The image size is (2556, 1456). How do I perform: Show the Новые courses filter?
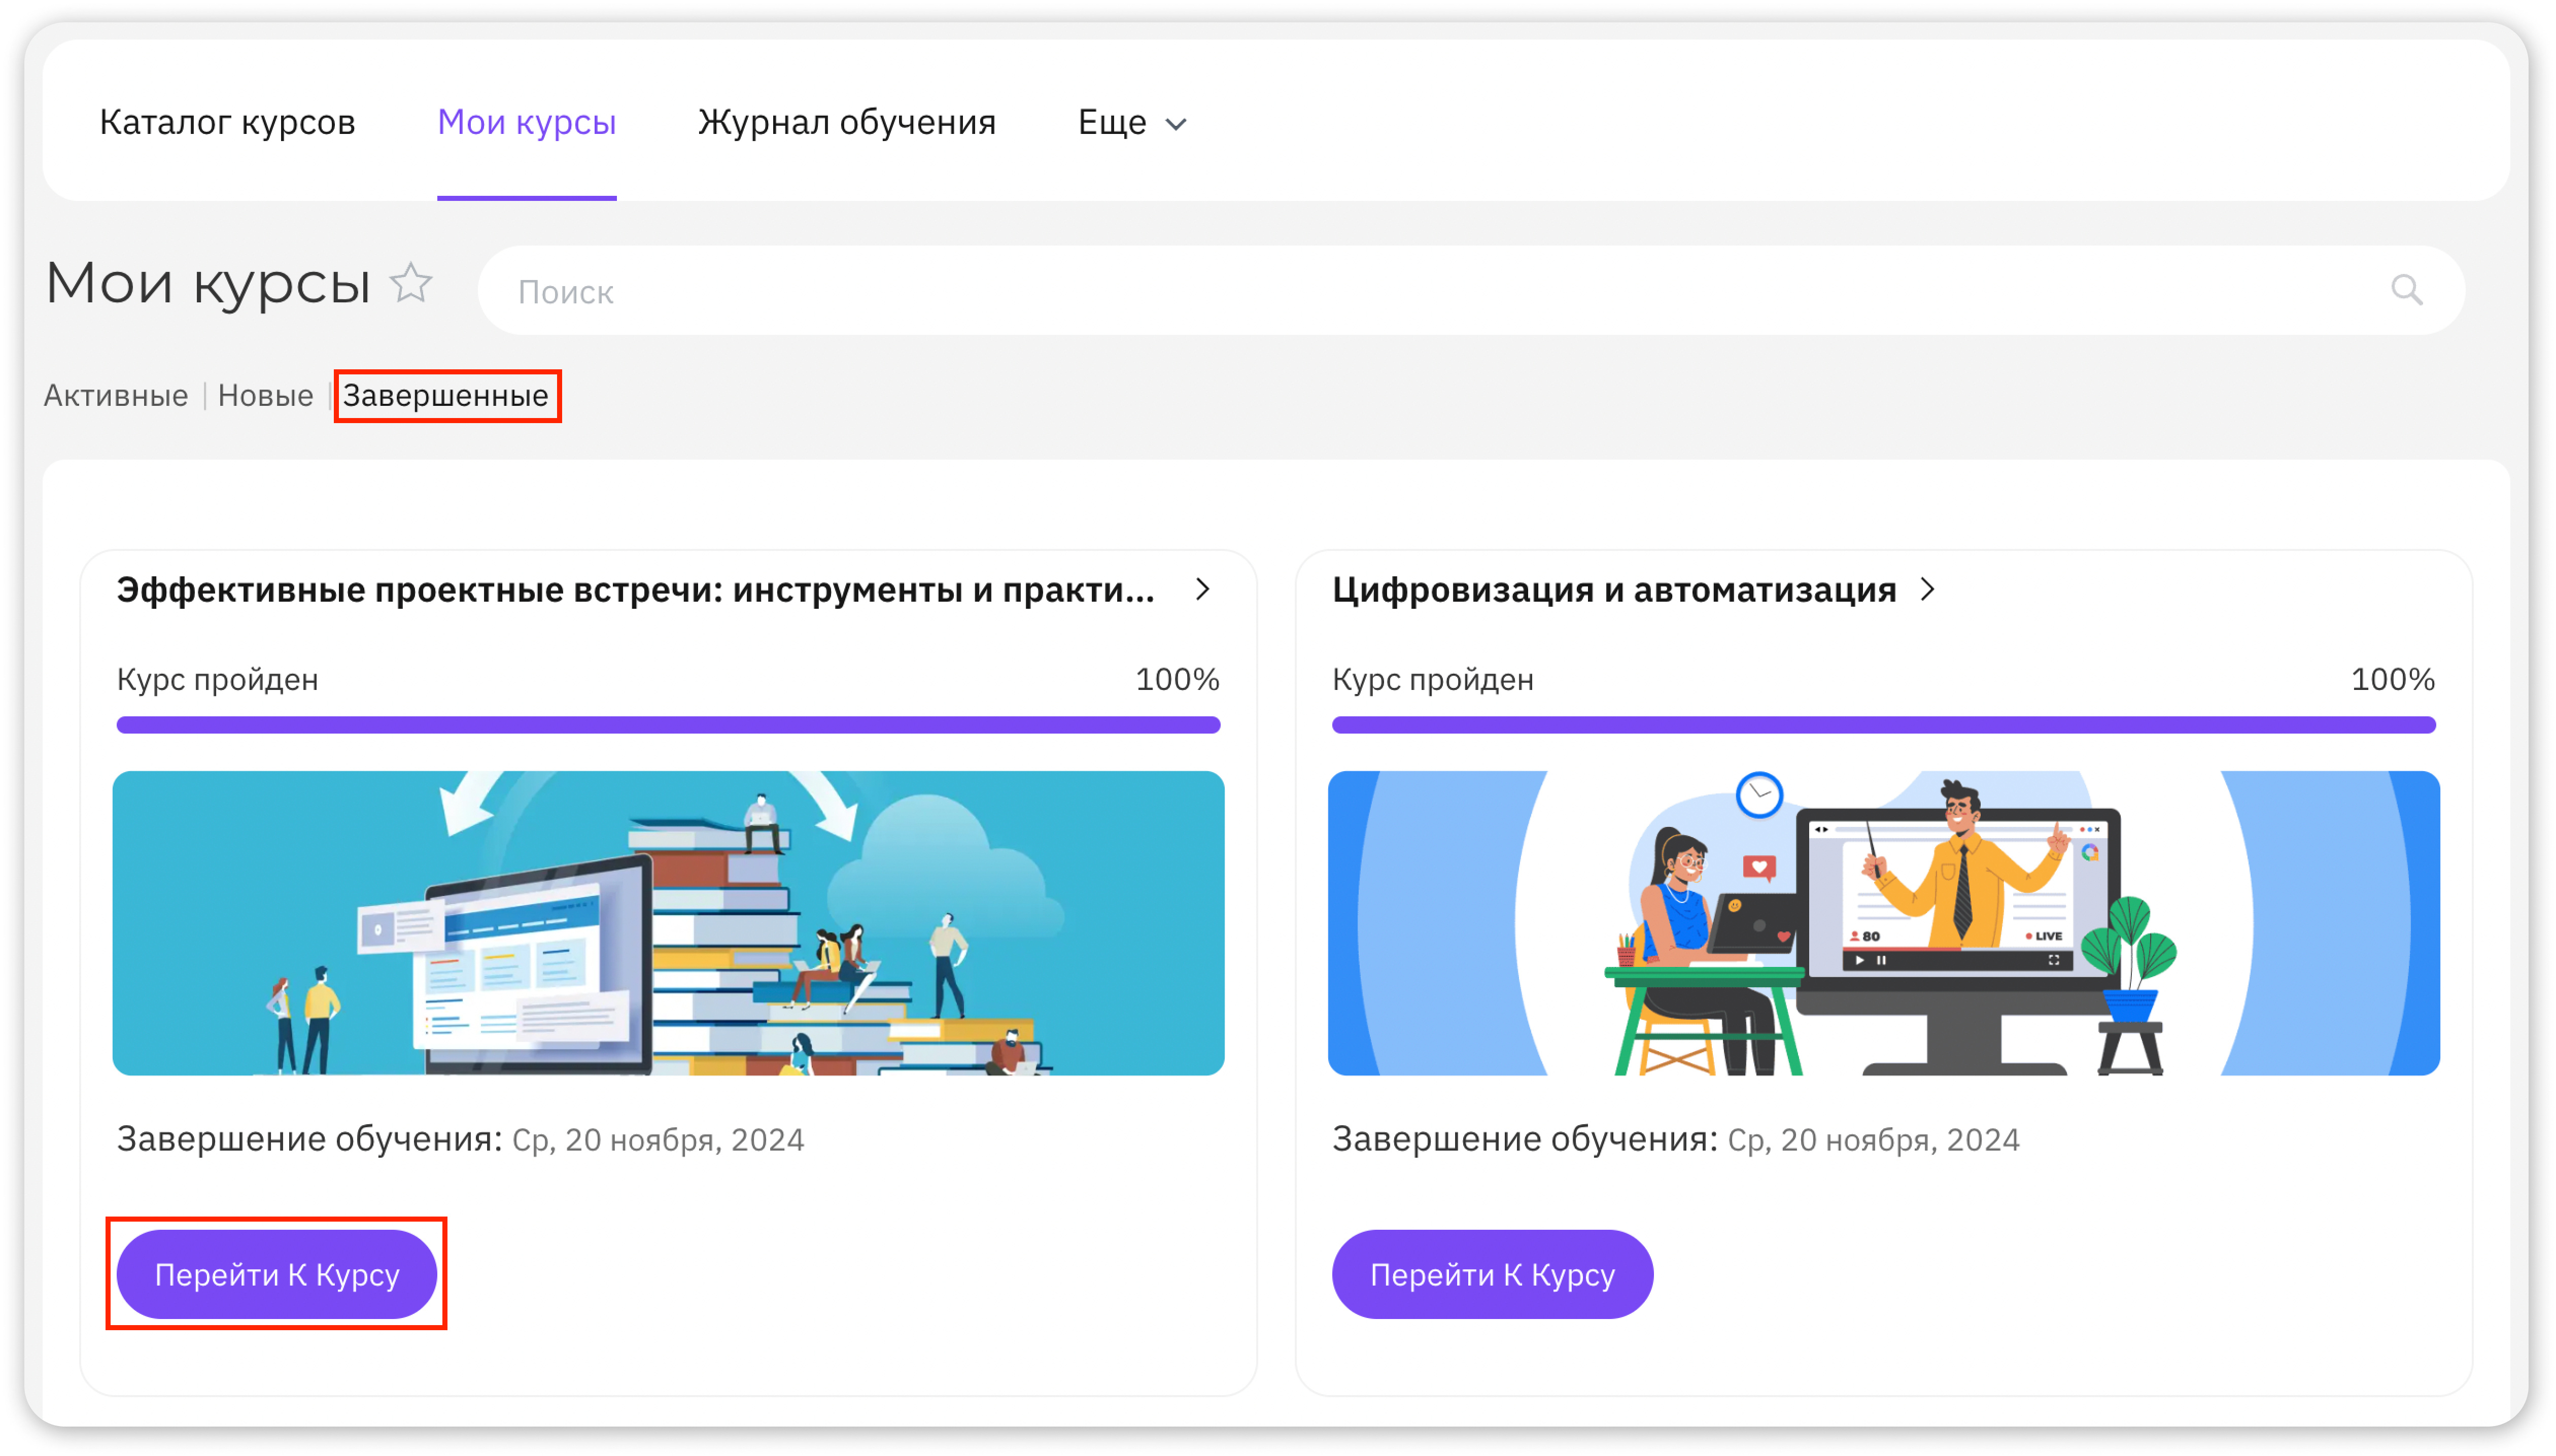(266, 395)
